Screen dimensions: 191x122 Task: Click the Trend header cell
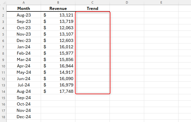pos(92,8)
